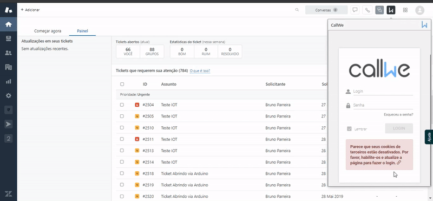Open Admin gear icon in sidebar

[x=9, y=96]
